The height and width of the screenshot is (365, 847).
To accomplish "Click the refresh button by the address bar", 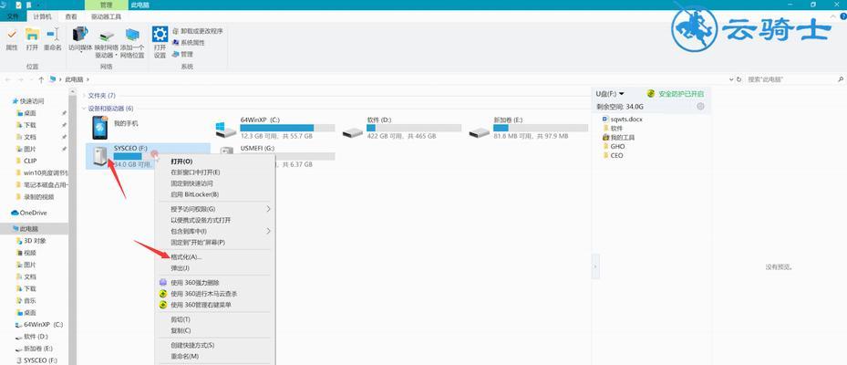I will coord(739,79).
